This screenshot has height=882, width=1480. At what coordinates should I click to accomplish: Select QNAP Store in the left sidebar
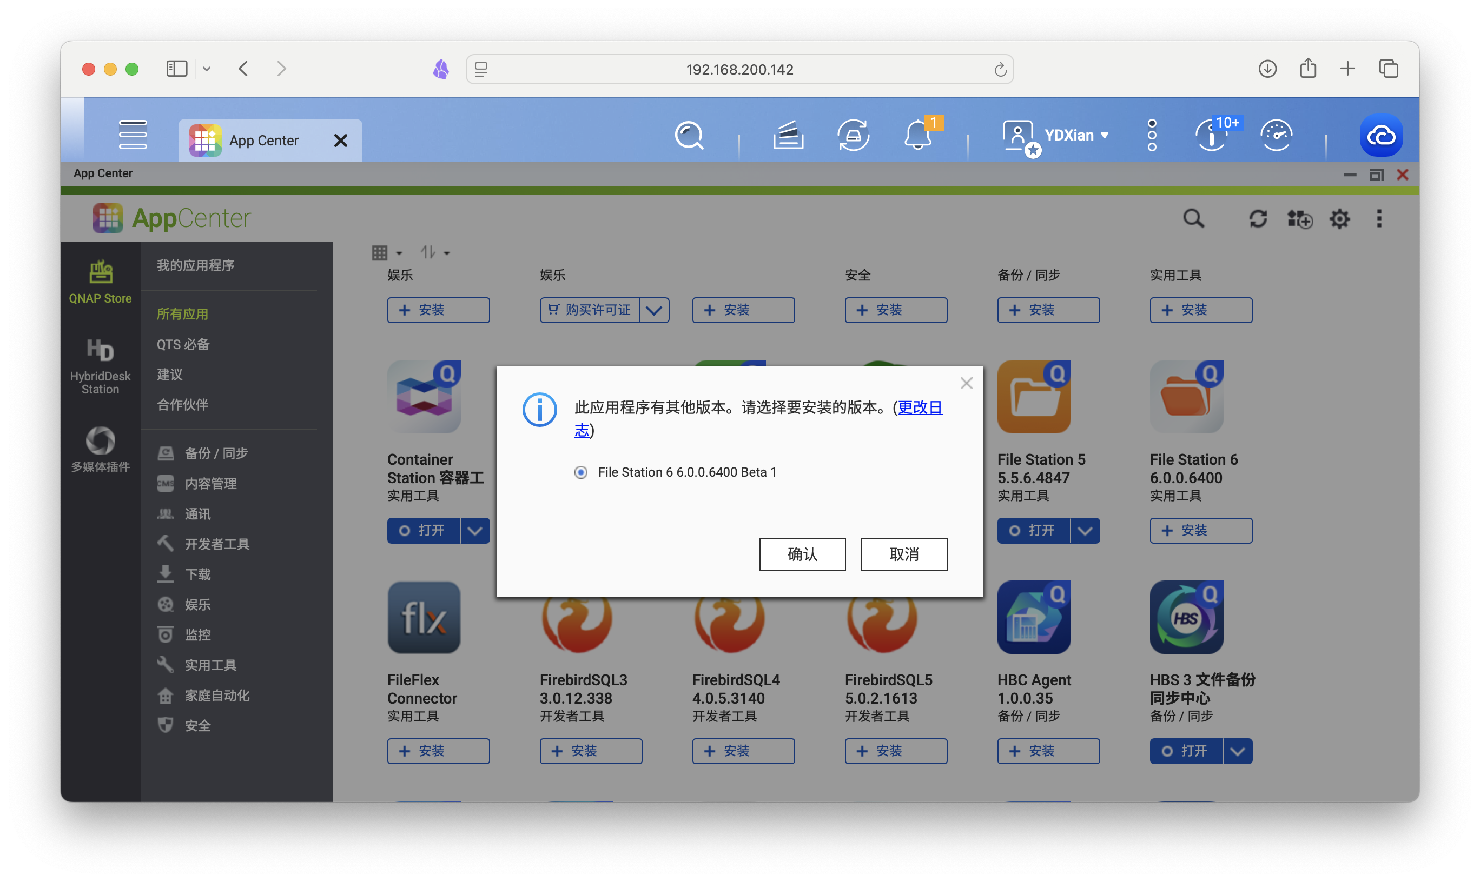pos(100,282)
